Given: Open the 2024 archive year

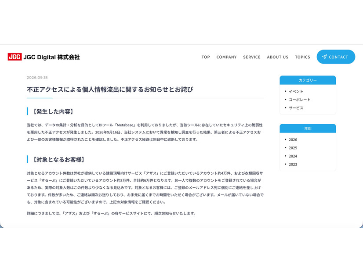Looking at the screenshot, I should (293, 156).
